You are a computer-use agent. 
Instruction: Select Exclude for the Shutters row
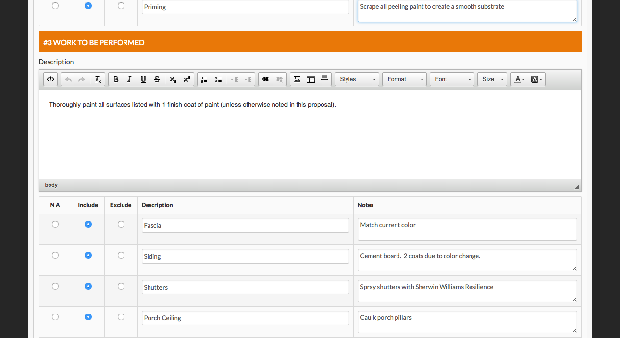coord(121,286)
